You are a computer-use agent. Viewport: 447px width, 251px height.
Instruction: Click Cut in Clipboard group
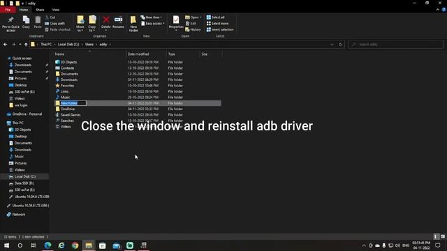pyautogui.click(x=50, y=17)
